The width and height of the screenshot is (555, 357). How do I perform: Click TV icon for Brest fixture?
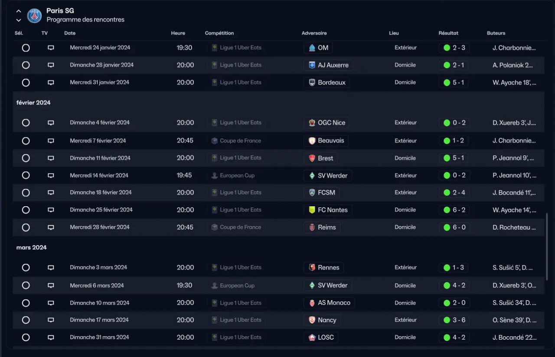pyautogui.click(x=51, y=158)
